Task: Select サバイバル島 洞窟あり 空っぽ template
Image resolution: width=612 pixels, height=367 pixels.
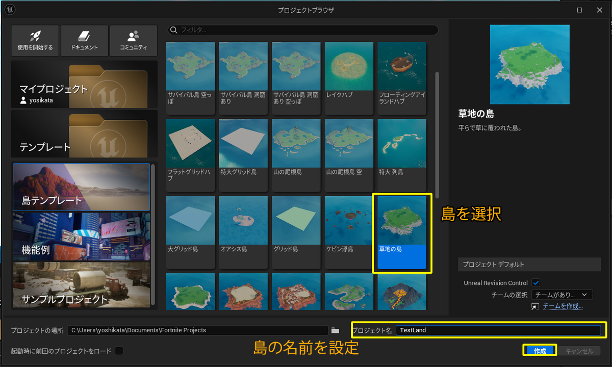Action: (x=297, y=77)
